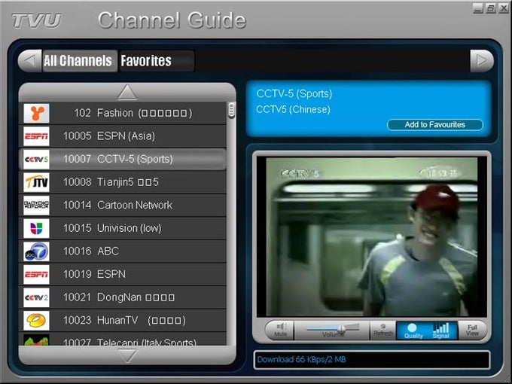512x384 pixels.
Task: Click the ESPN 10019 logo icon
Action: click(x=36, y=274)
